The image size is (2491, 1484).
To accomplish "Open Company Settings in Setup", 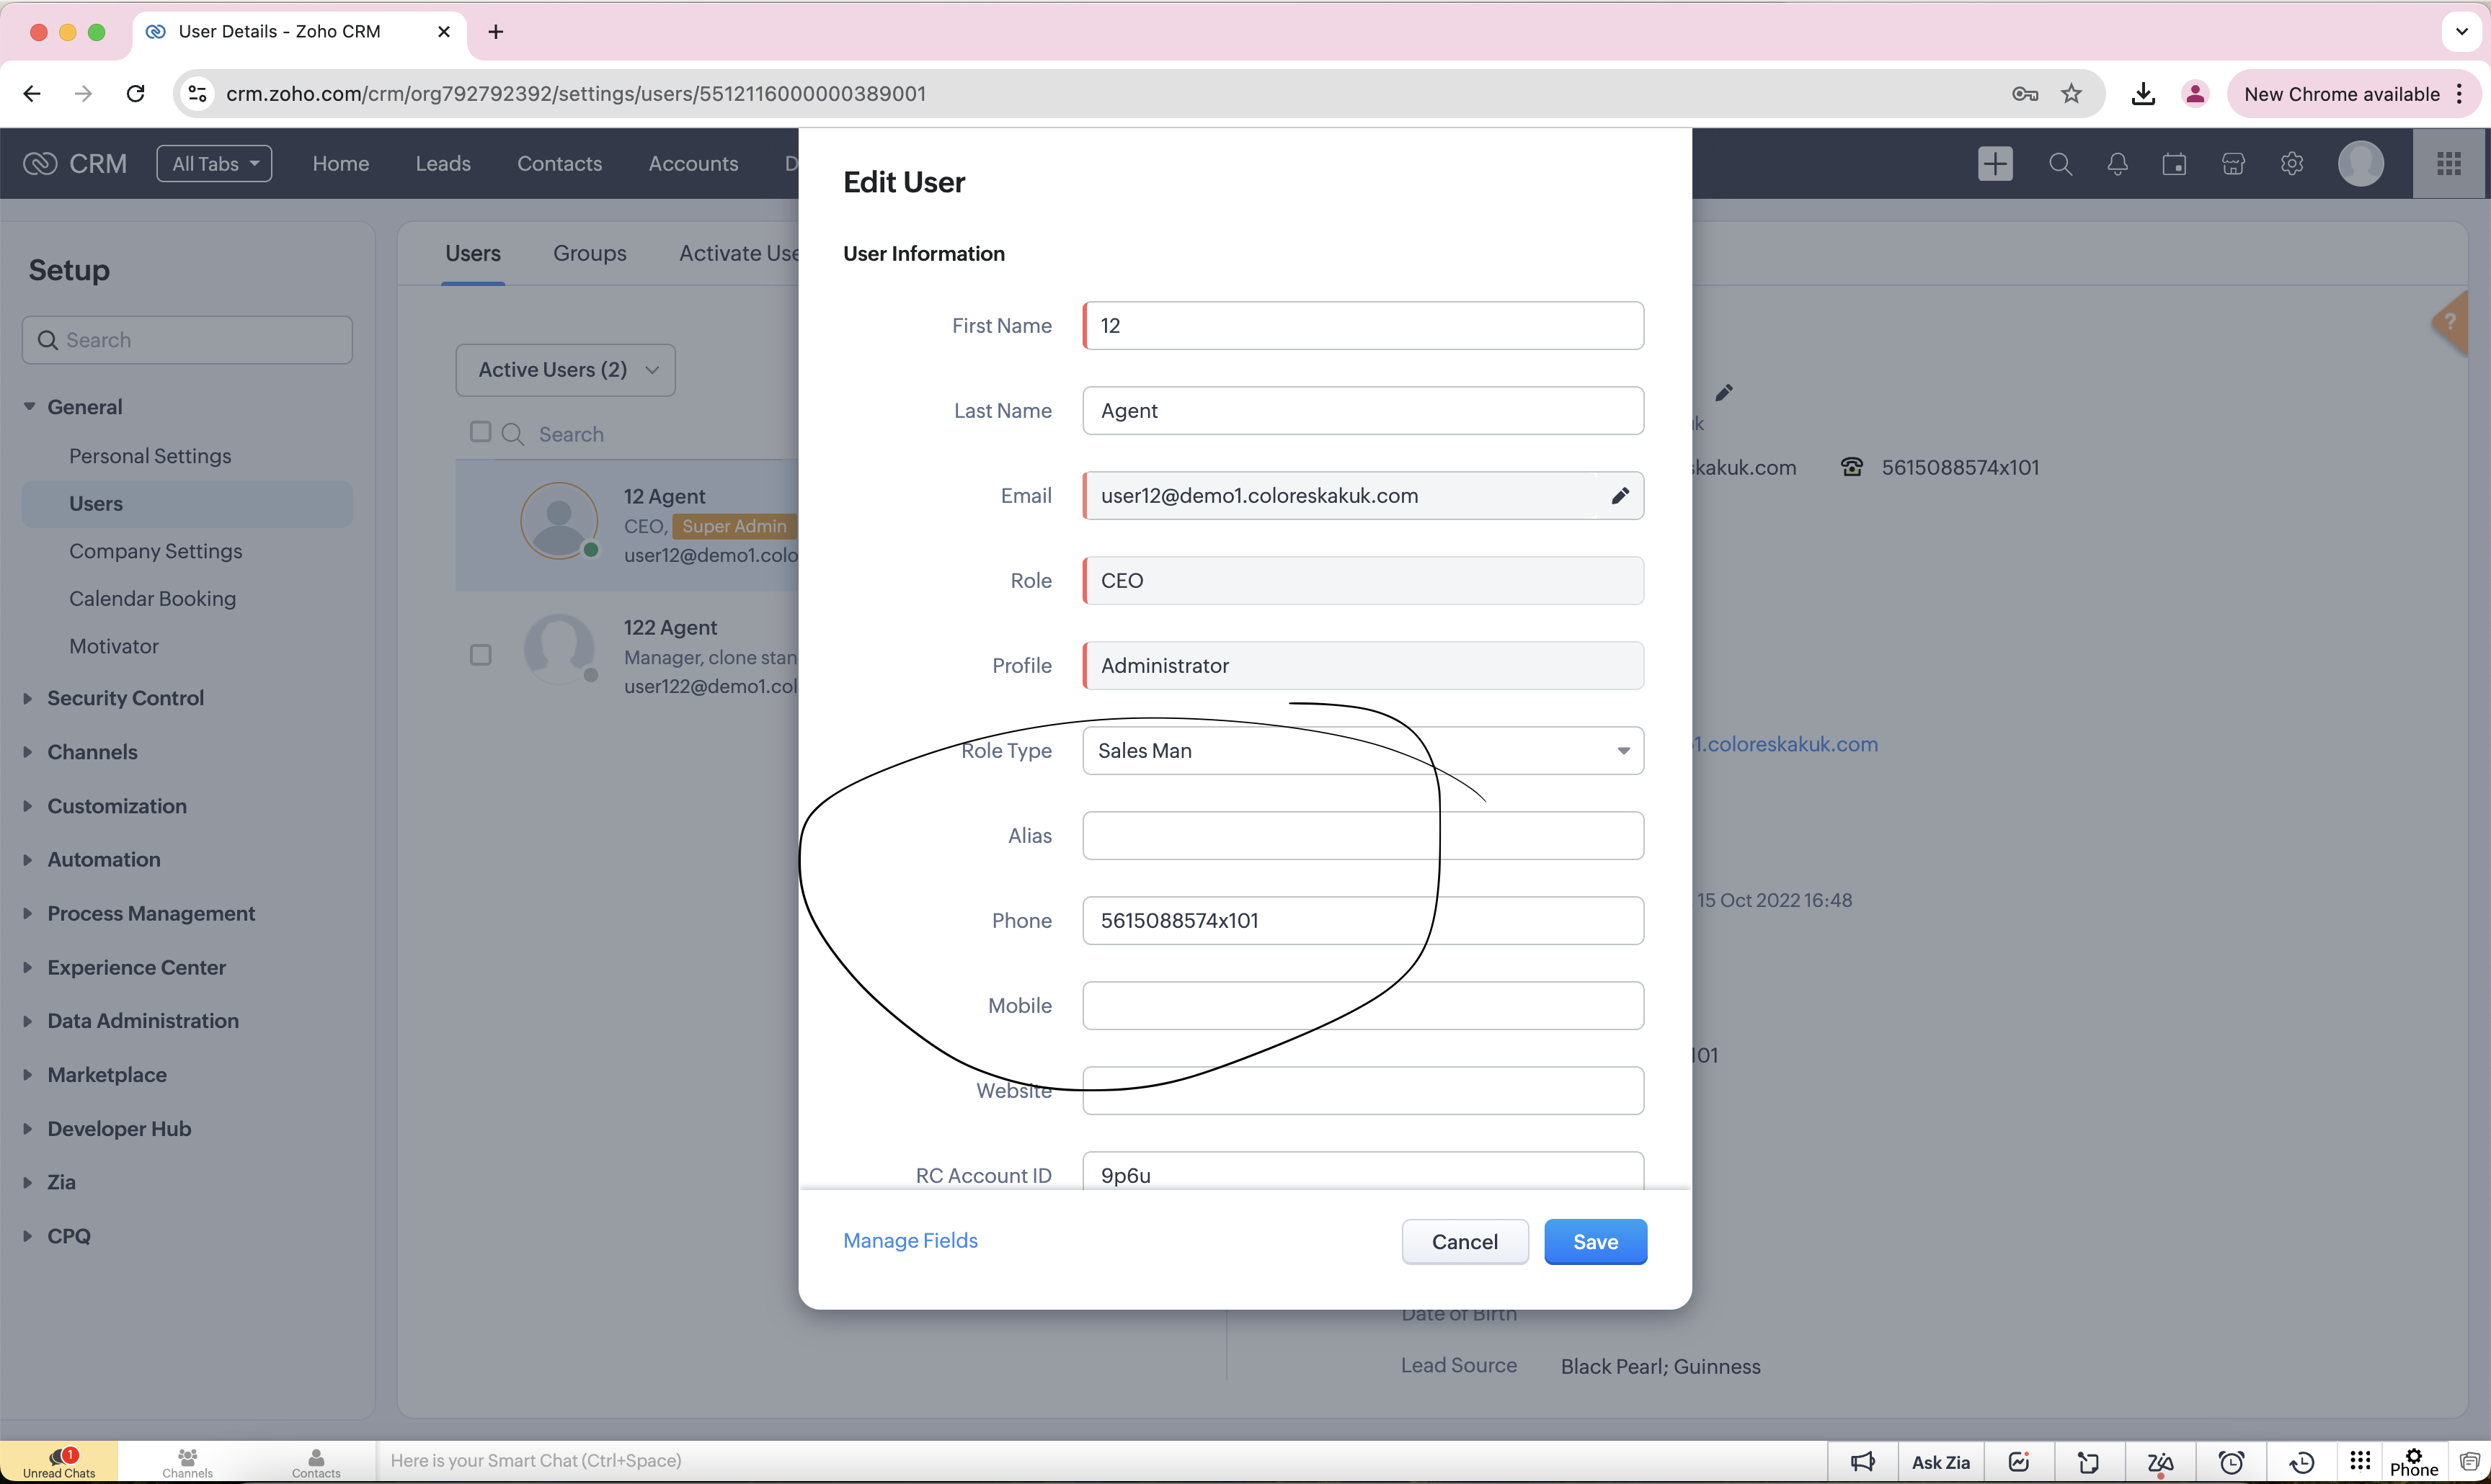I will pyautogui.click(x=155, y=551).
